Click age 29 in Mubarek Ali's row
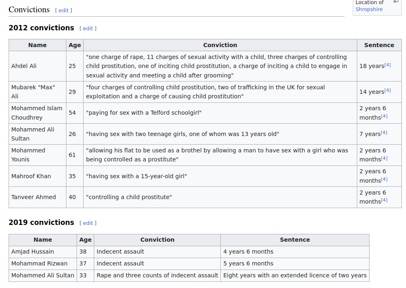This screenshot has width=406, height=288. tap(72, 92)
